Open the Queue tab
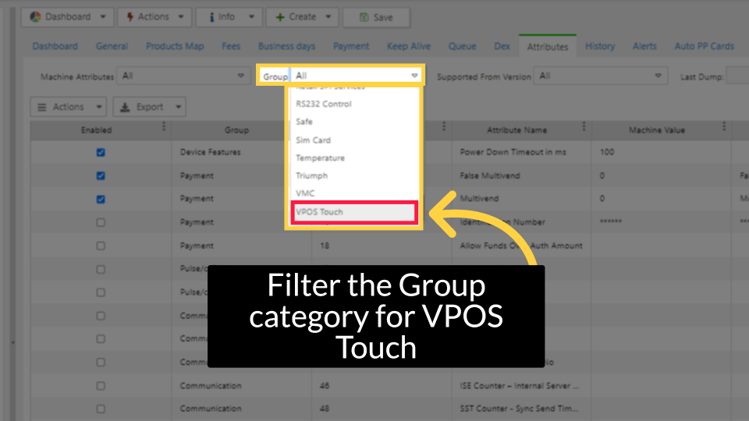Screen dimensions: 749x421 pyautogui.click(x=462, y=46)
